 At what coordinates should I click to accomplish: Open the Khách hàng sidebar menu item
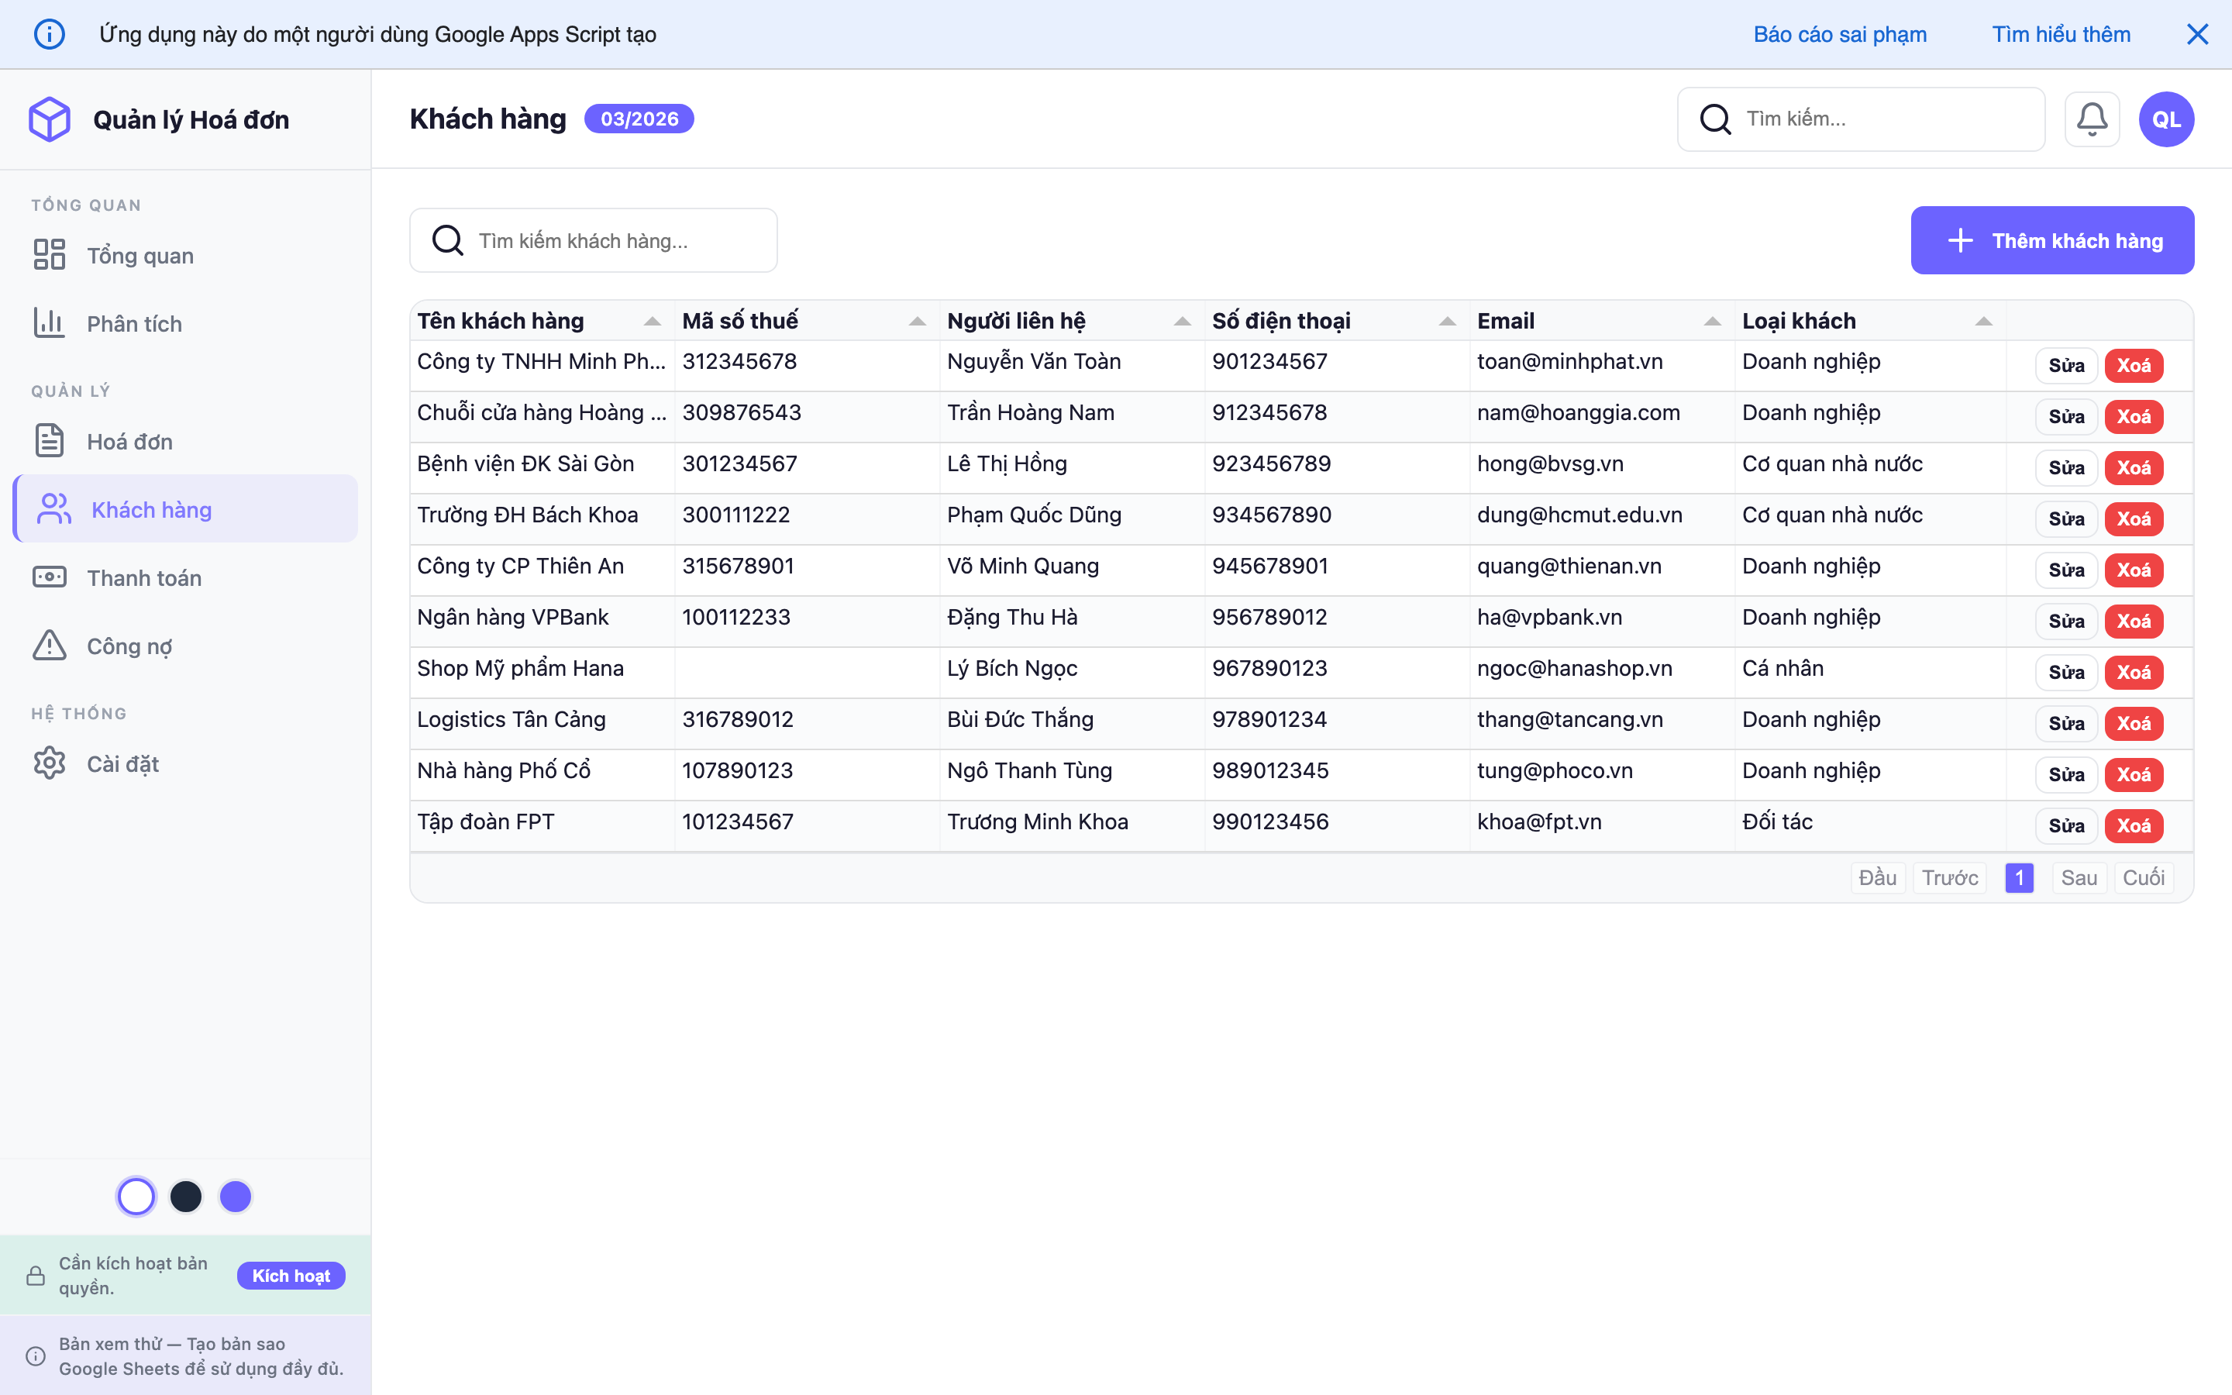(186, 509)
